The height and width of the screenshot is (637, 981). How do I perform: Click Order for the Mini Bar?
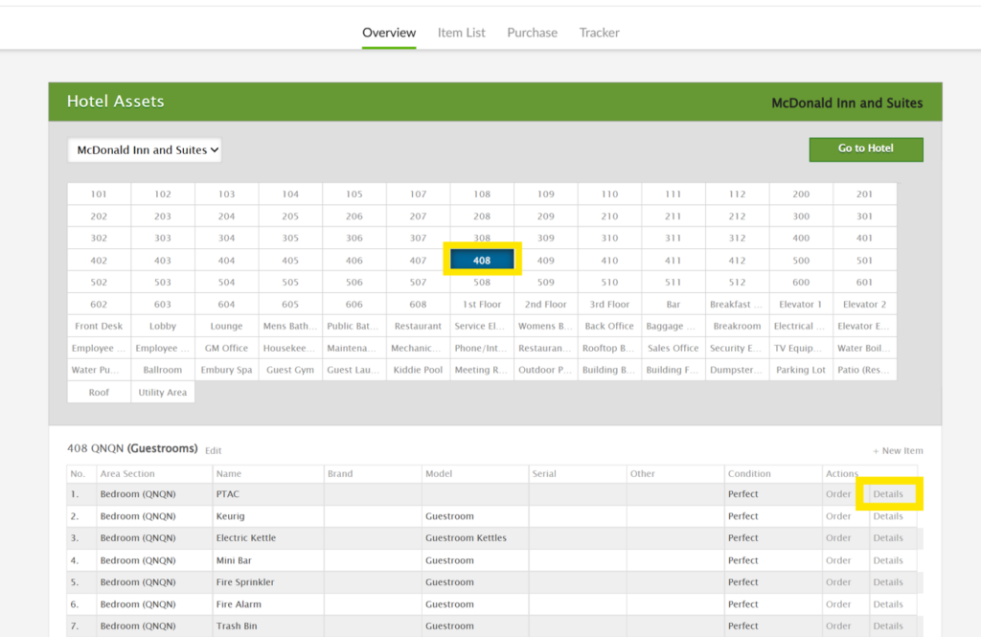[838, 560]
